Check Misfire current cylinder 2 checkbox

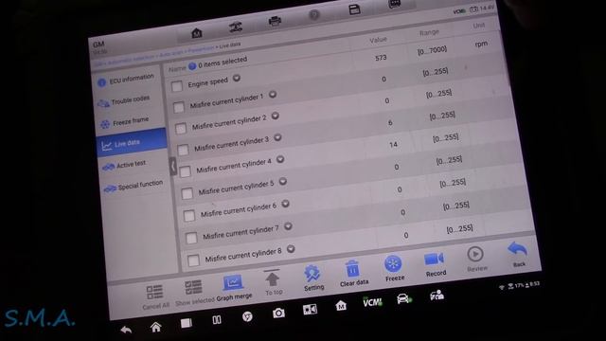coord(181,129)
